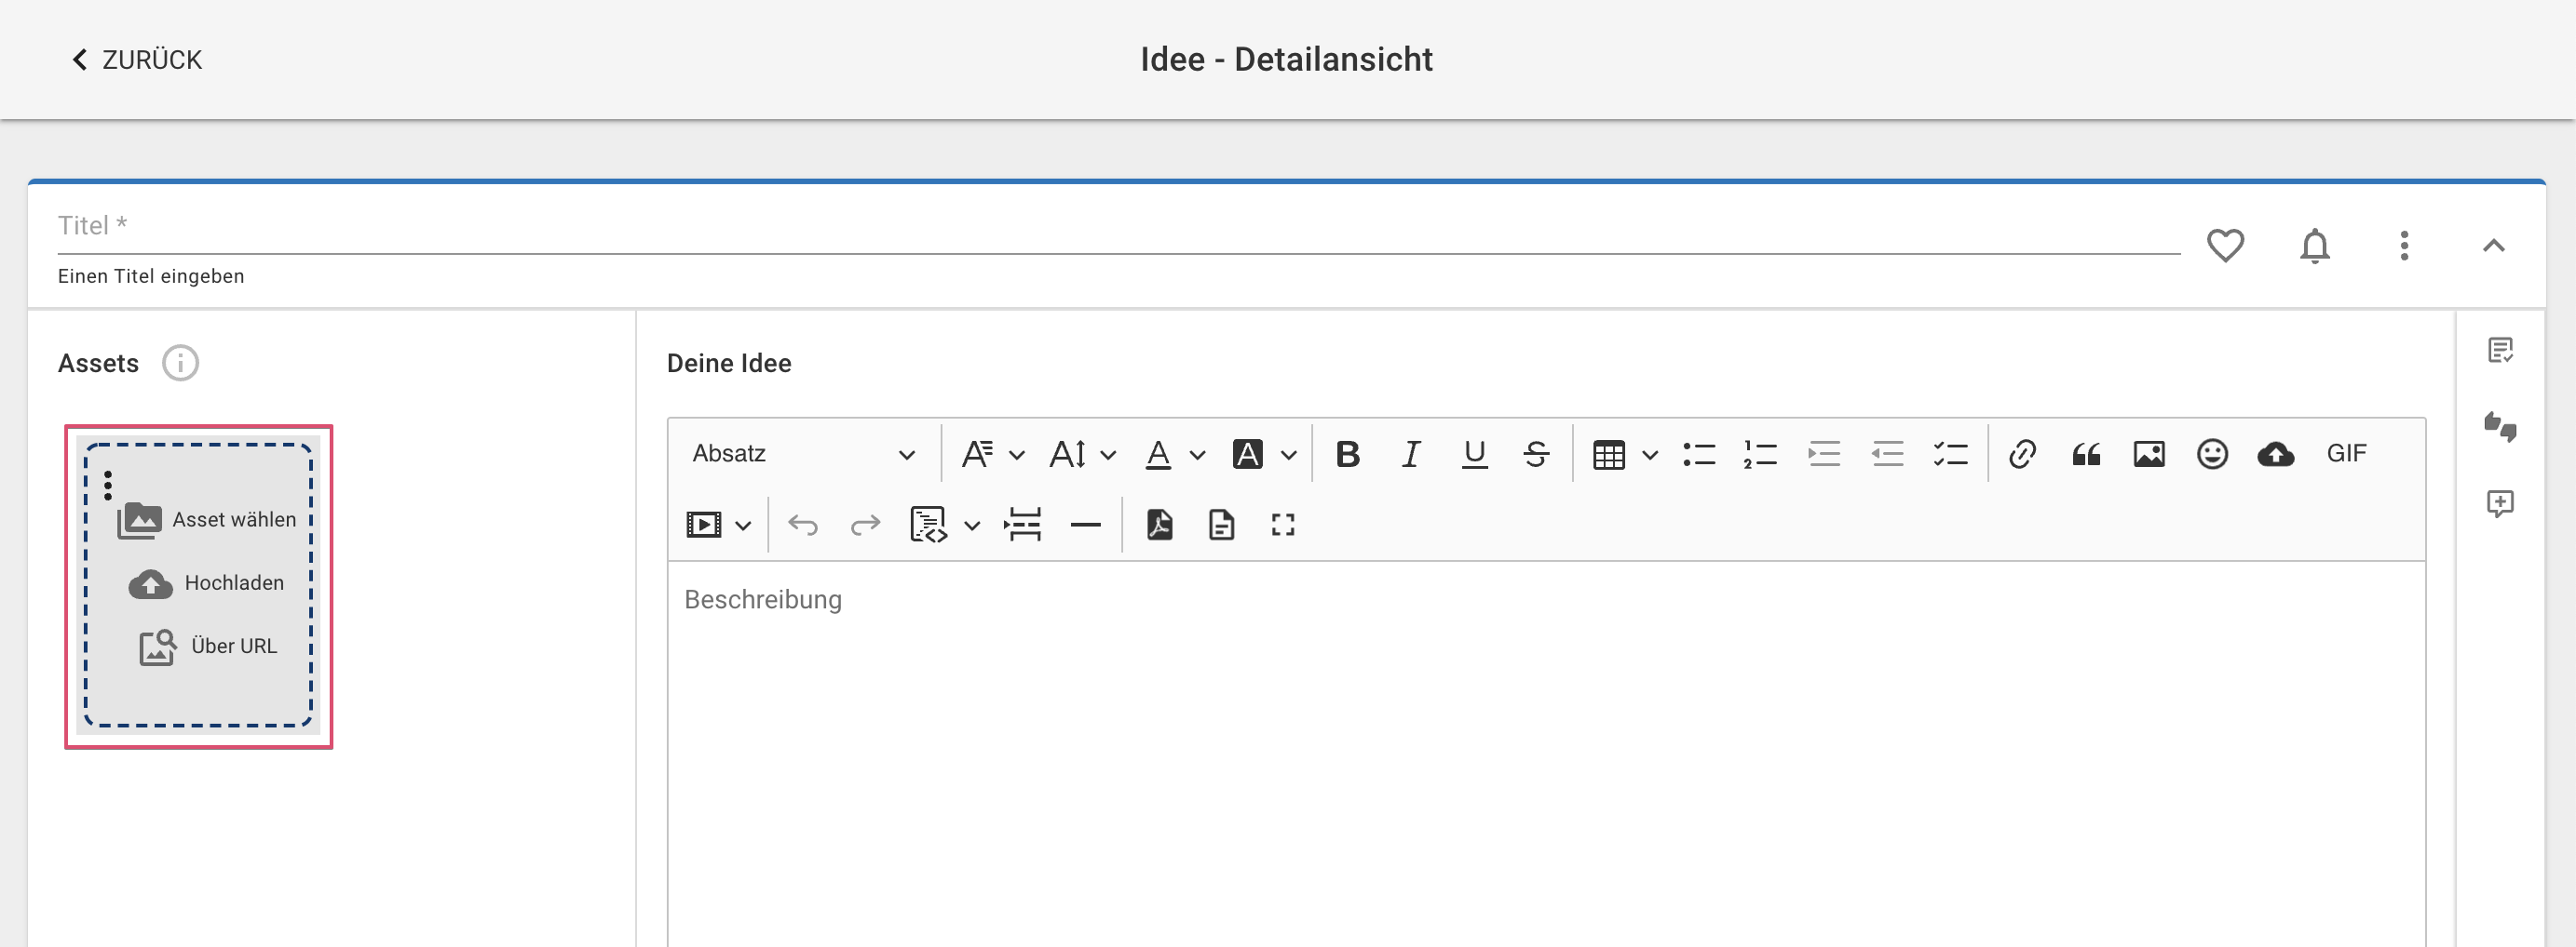Show Assets info via the info icon

(x=180, y=364)
